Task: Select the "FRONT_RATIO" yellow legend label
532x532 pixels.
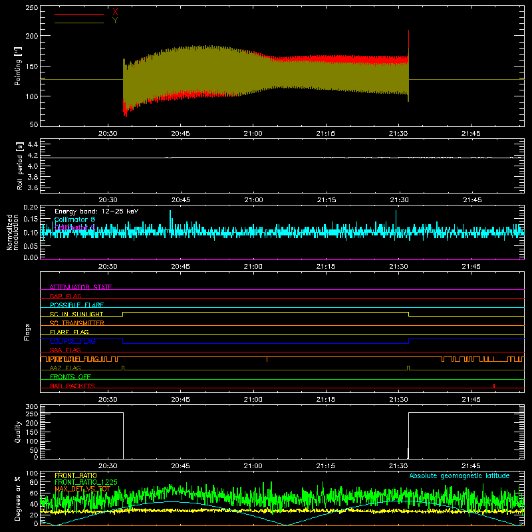Action: 76,475
